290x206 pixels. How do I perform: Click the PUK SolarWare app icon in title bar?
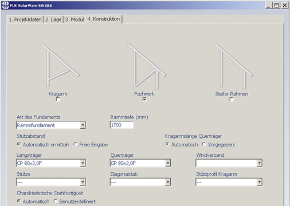pos(5,5)
